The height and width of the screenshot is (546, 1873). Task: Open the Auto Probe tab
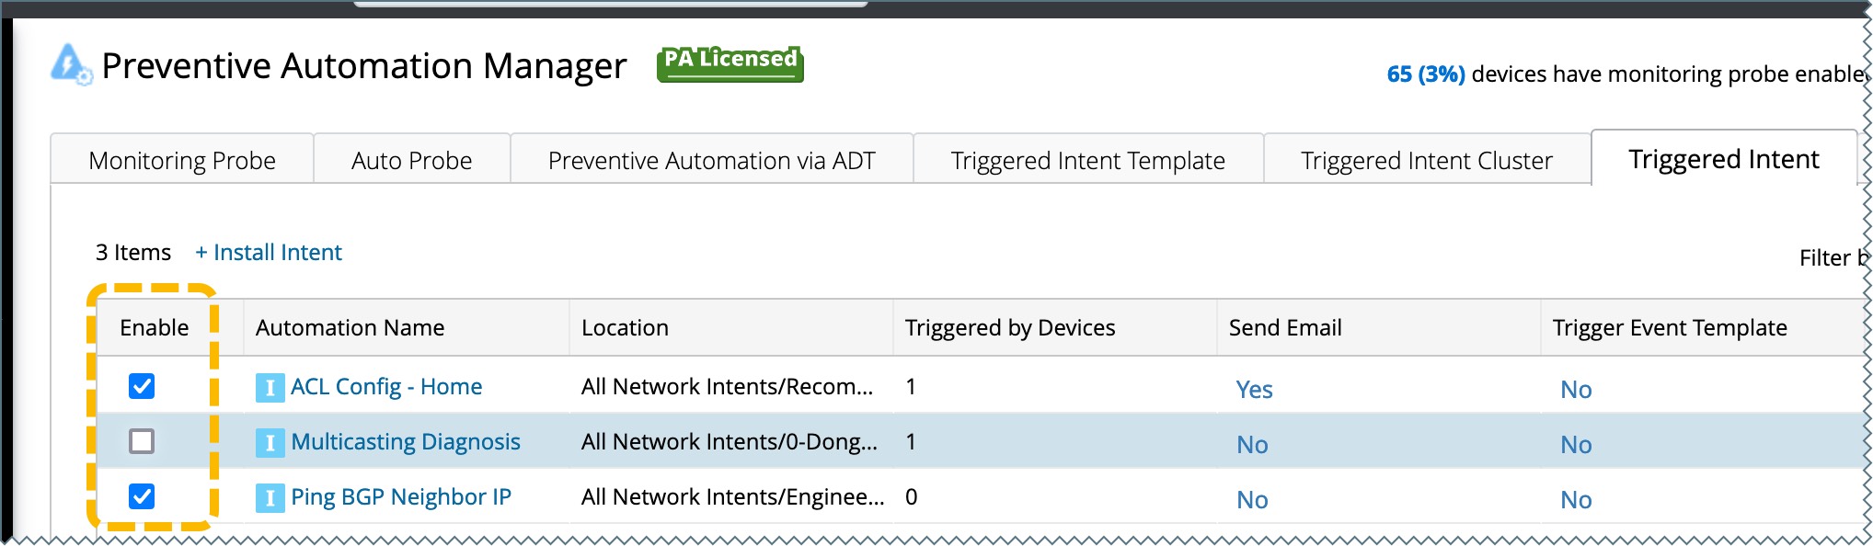(411, 161)
